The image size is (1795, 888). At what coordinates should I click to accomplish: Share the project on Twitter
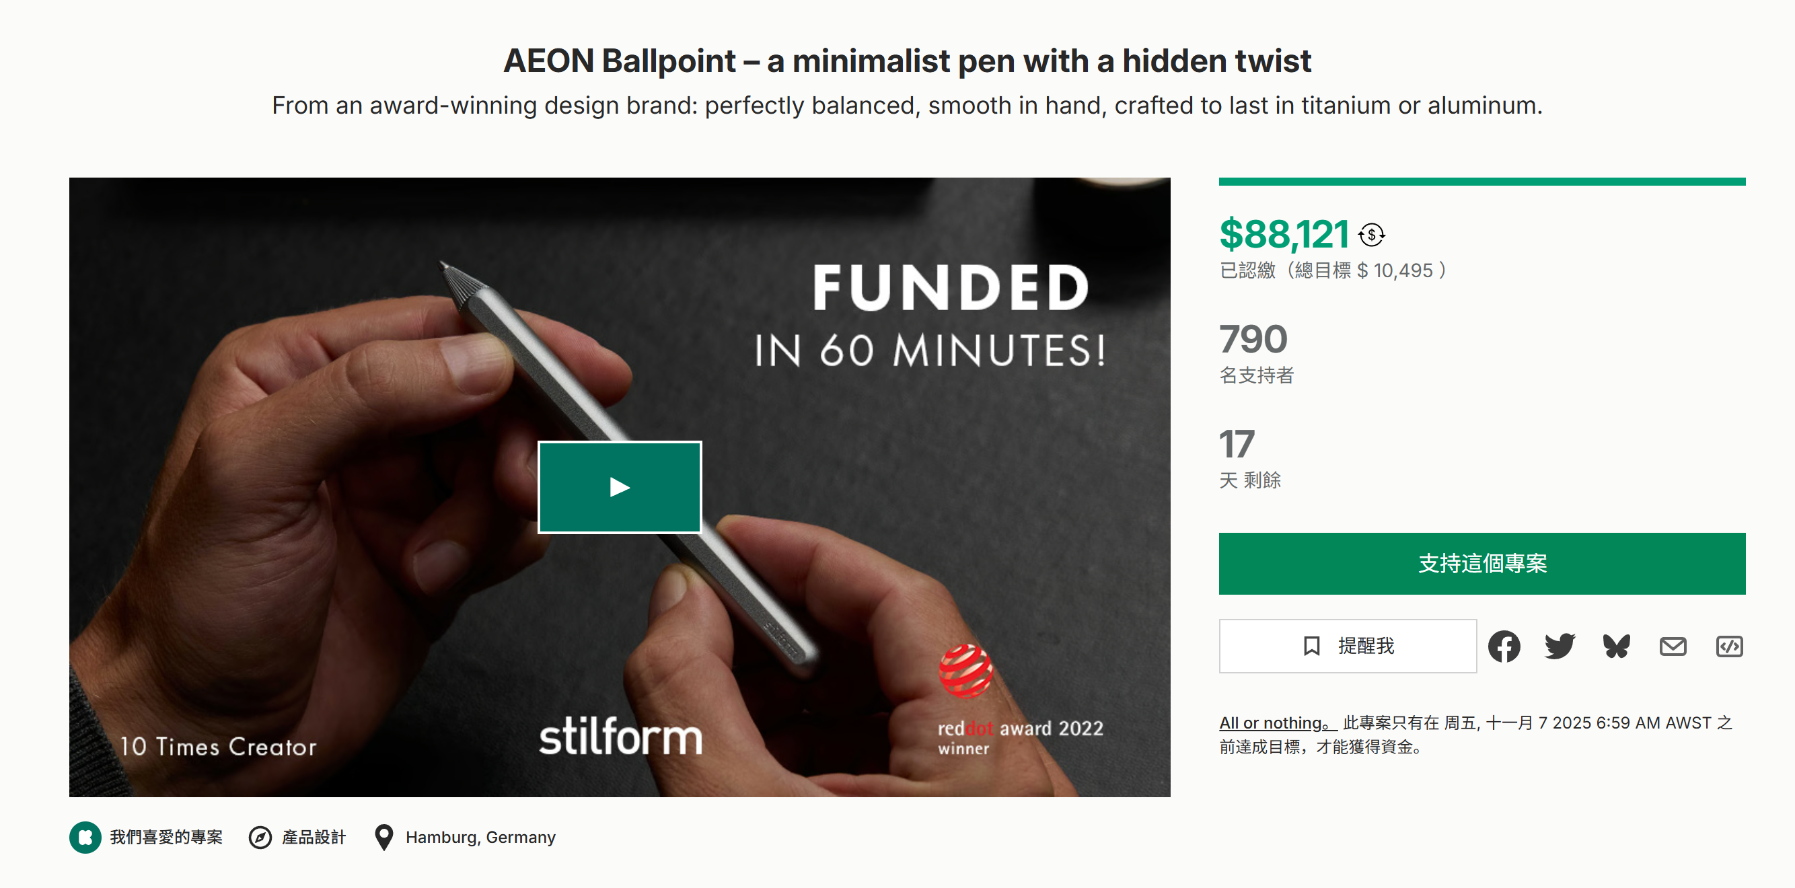coord(1560,646)
